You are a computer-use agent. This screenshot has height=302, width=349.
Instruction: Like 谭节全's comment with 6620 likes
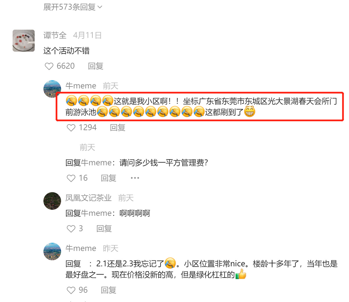click(49, 66)
